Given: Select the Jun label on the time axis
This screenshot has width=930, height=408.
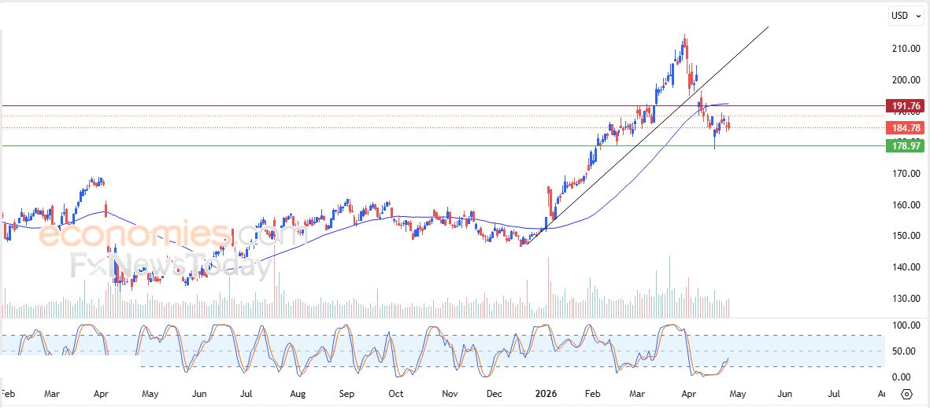Looking at the screenshot, I should tap(199, 393).
